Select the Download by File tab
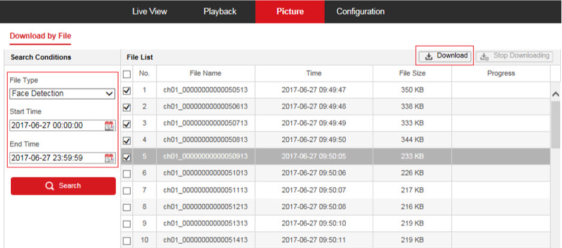562x248 pixels. pos(40,36)
